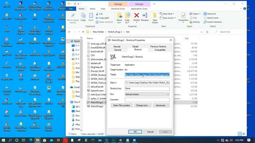This screenshot has width=255, height=143.
Task: Expand the Open dropdown arrow in ribbon
Action: (x=200, y=14)
